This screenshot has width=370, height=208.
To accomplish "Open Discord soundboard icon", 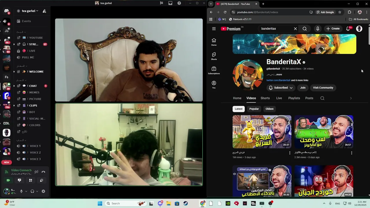I will point(42,180).
